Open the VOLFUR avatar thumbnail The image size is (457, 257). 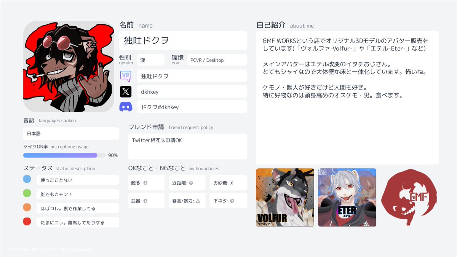pos(285,197)
